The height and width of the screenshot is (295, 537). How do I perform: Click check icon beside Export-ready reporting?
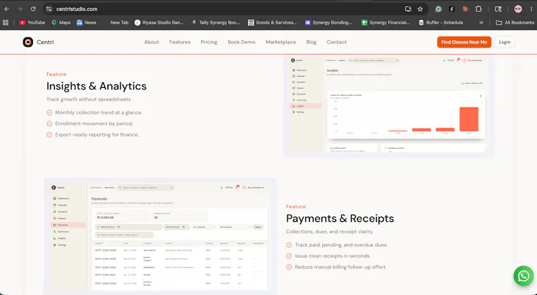[x=49, y=135]
